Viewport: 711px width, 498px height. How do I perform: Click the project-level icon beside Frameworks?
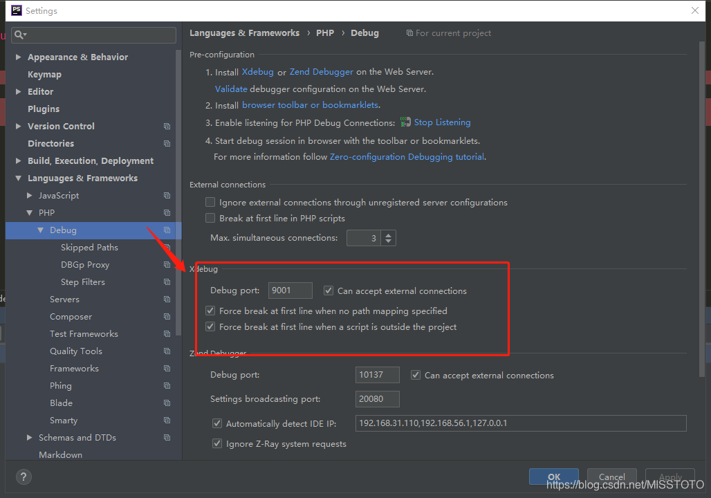167,368
